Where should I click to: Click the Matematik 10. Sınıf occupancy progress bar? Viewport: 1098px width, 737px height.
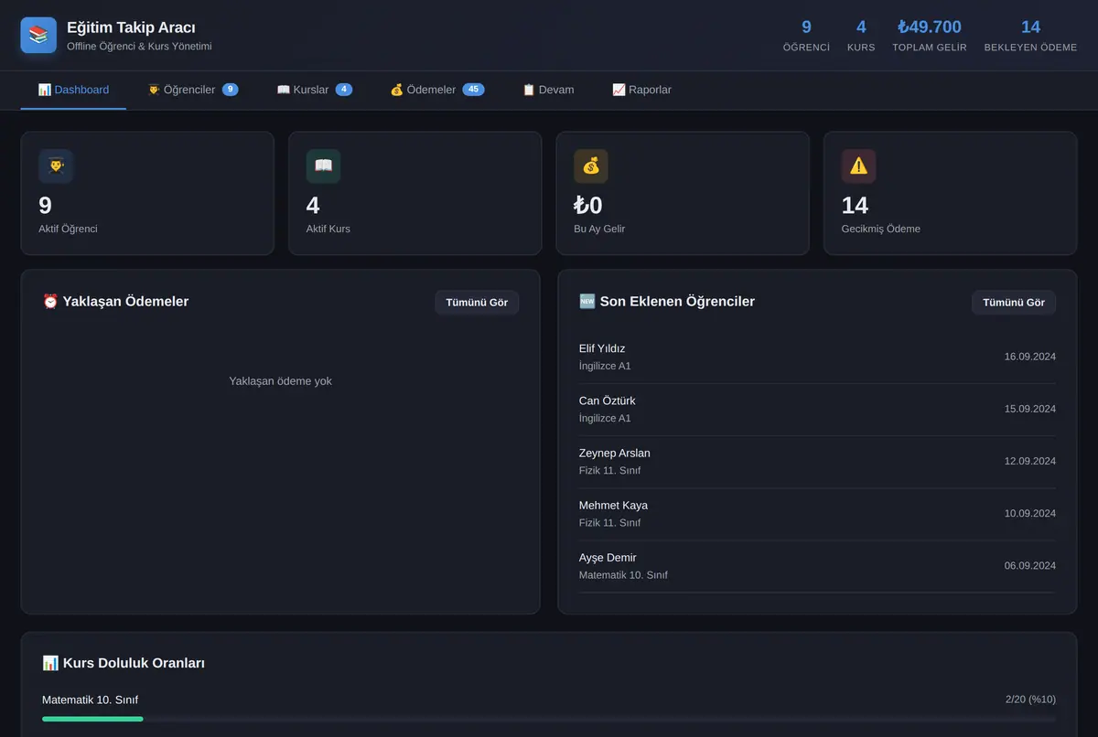[549, 719]
